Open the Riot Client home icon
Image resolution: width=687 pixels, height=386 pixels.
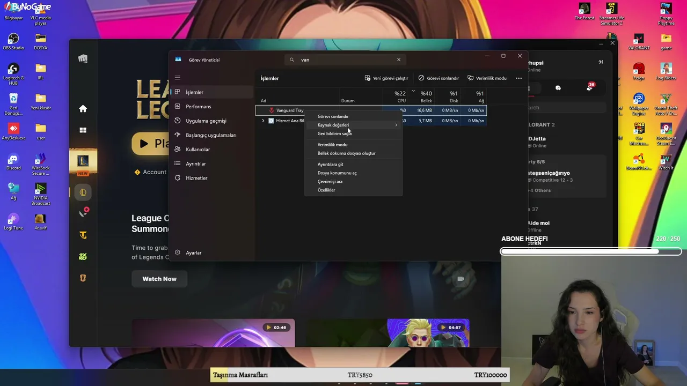click(83, 109)
